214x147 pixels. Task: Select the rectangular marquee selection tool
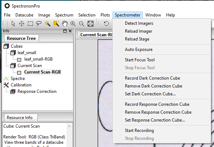coord(30,24)
